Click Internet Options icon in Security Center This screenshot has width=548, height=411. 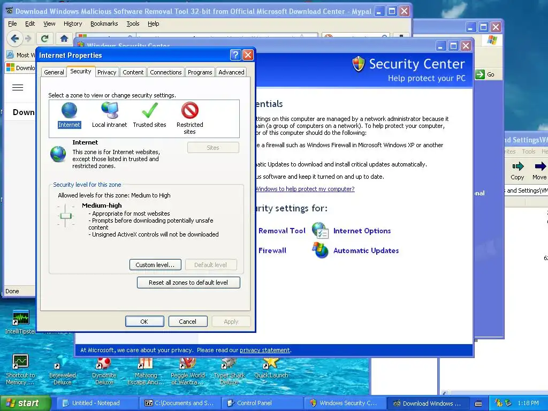point(320,230)
